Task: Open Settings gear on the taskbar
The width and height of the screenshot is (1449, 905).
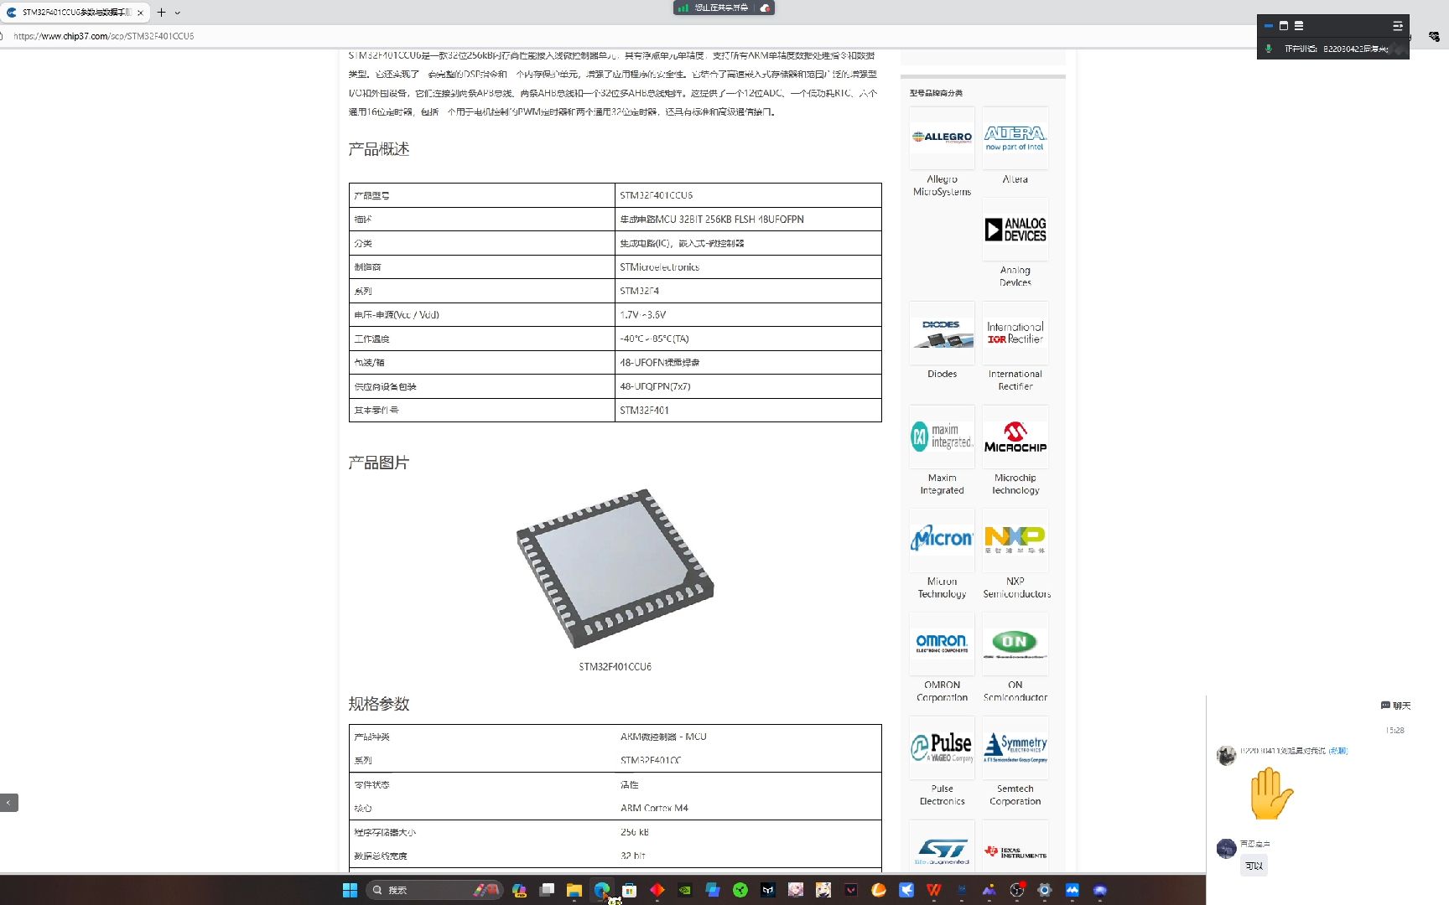Action: pyautogui.click(x=1045, y=890)
